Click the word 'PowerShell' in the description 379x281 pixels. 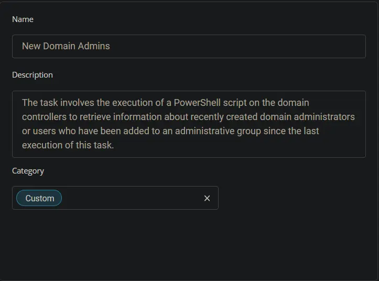(197, 103)
